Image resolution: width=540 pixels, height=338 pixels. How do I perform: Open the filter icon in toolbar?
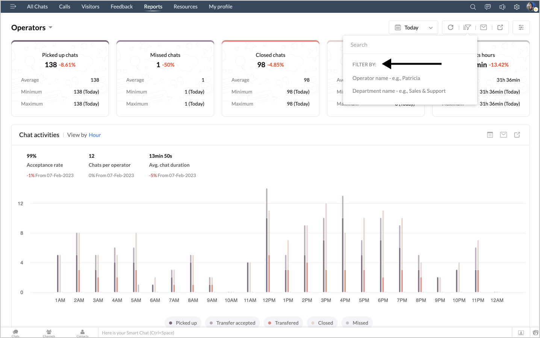467,27
